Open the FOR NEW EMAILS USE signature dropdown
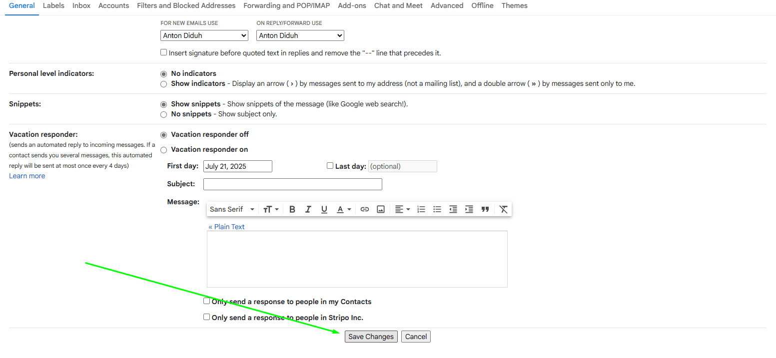Viewport: 776px width, 358px height. point(204,35)
